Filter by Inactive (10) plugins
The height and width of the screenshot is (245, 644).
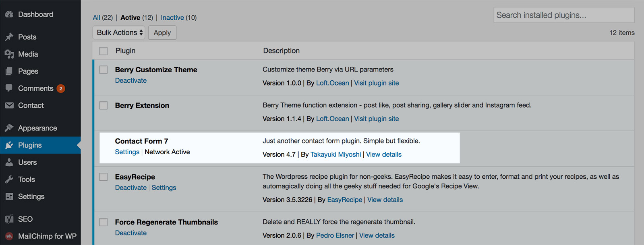(x=179, y=18)
